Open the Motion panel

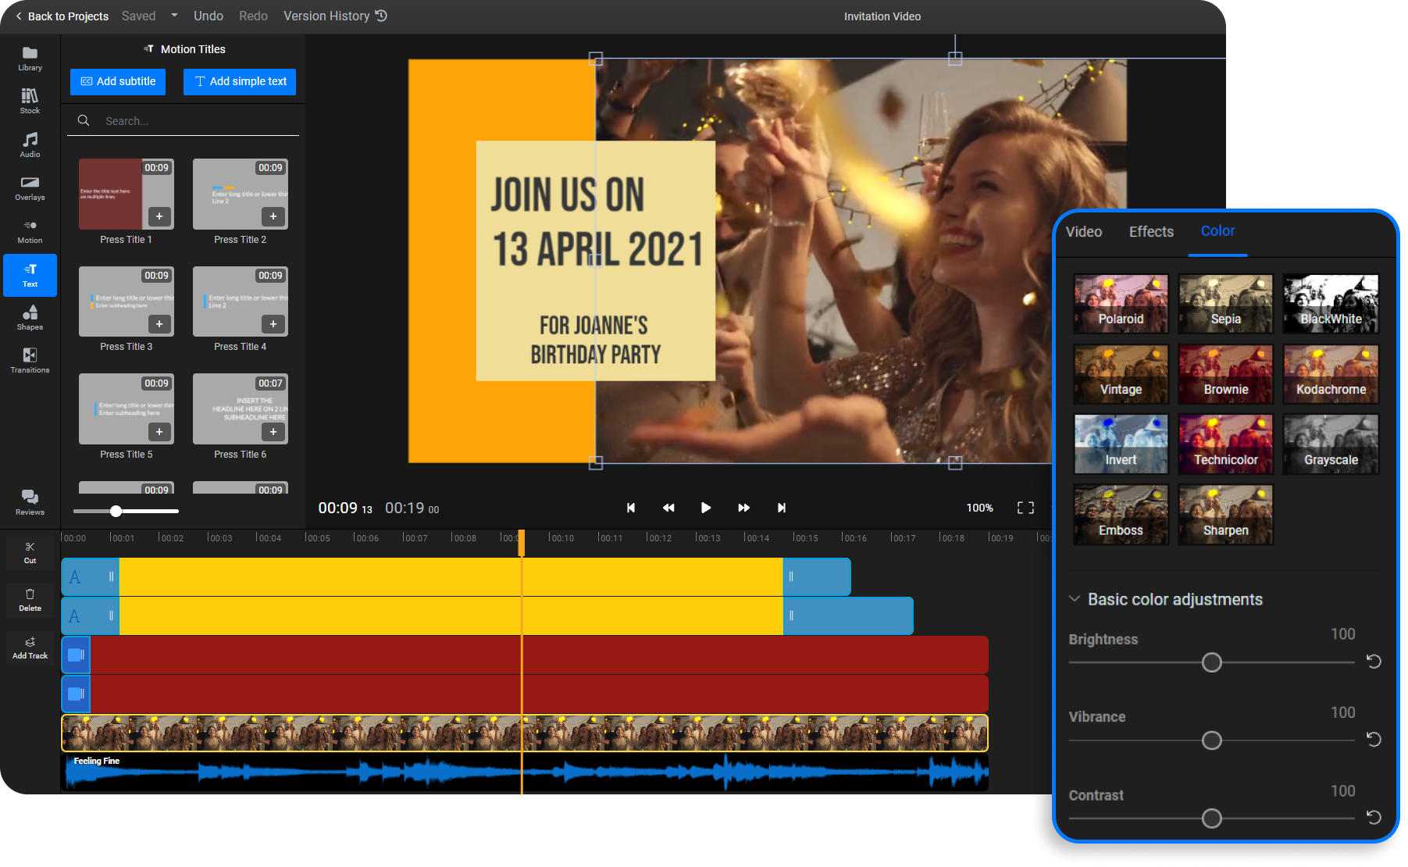pos(30,231)
